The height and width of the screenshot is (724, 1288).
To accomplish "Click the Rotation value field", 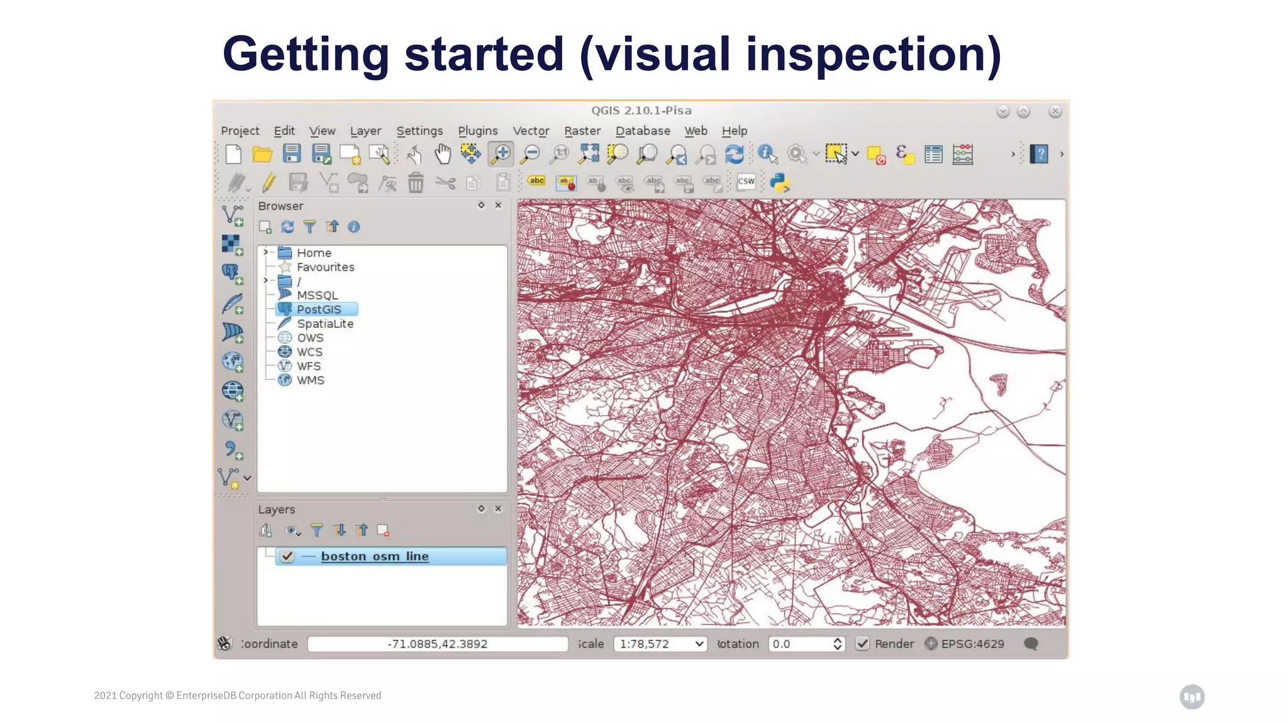I will pos(800,644).
